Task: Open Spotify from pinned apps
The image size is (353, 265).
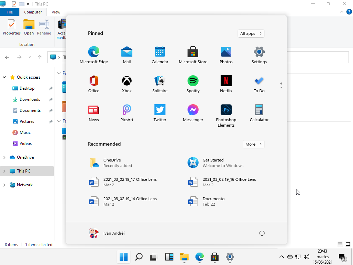Action: 193,84
